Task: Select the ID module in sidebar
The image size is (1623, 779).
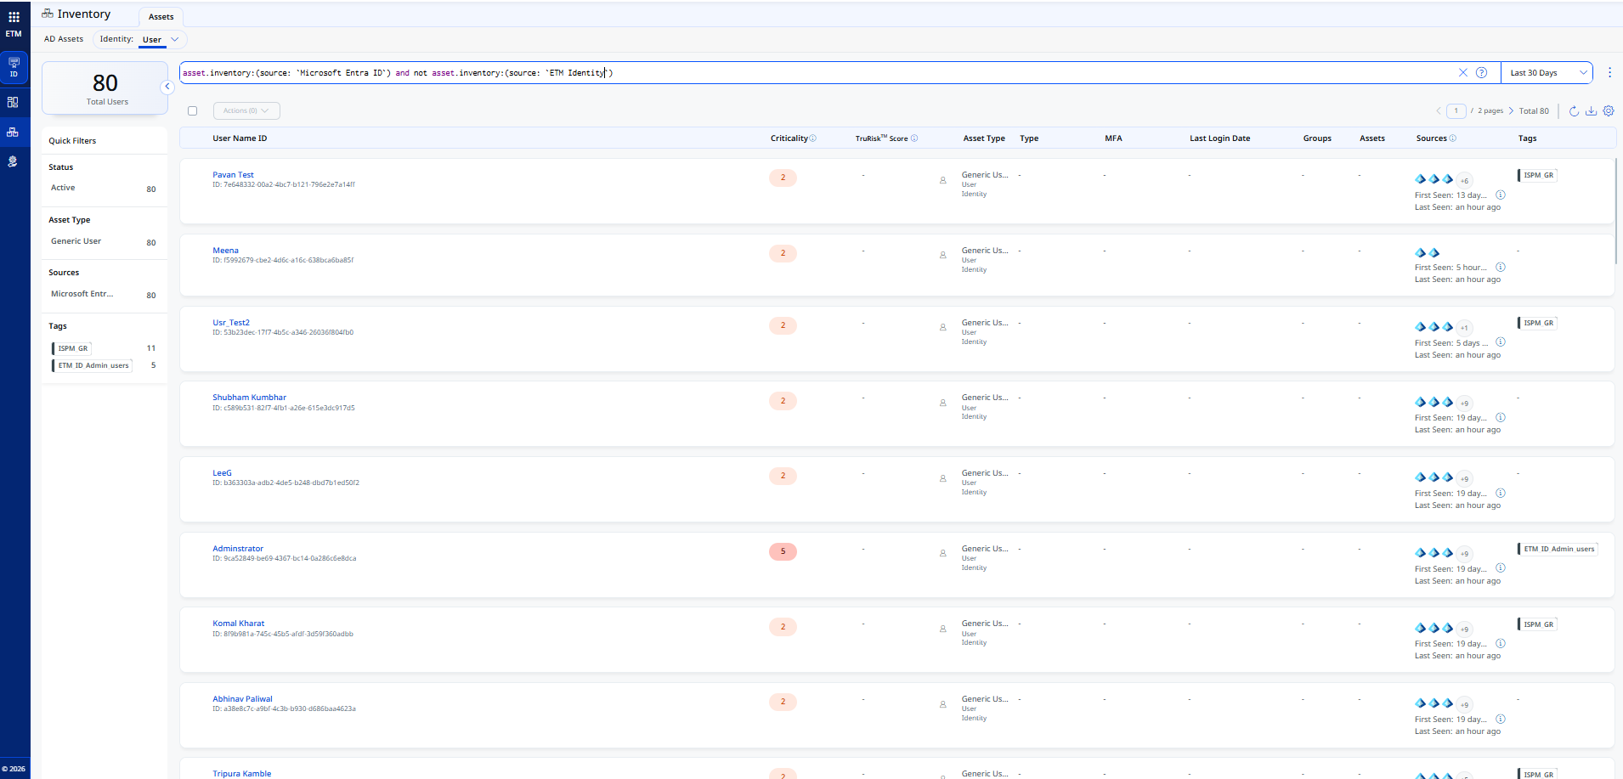Action: click(14, 68)
